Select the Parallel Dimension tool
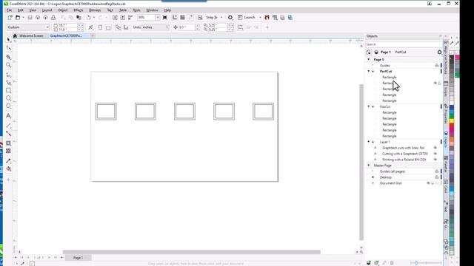The height and width of the screenshot is (266, 474). pos(8,126)
